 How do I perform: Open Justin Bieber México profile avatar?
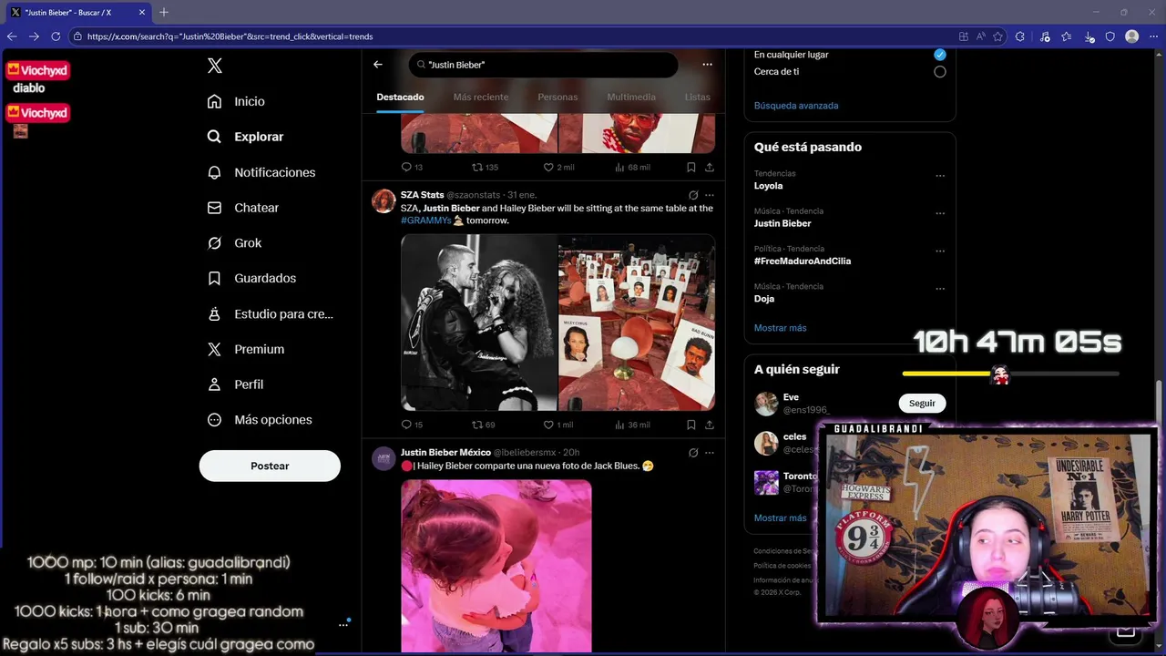click(384, 459)
